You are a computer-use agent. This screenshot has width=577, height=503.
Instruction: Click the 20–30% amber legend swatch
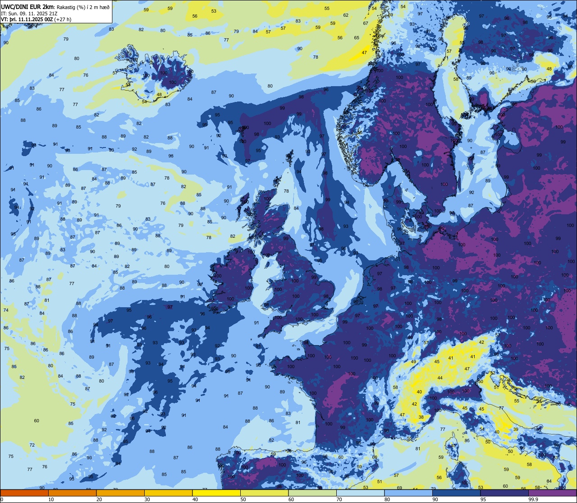tap(120, 493)
